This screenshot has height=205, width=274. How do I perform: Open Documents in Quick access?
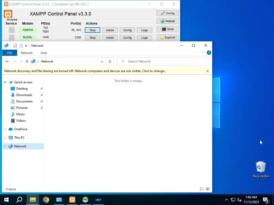point(24,101)
